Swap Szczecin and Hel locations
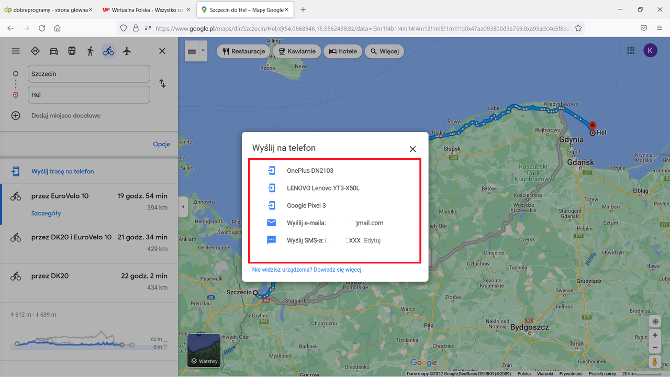Viewport: 670px width, 377px height. click(162, 83)
